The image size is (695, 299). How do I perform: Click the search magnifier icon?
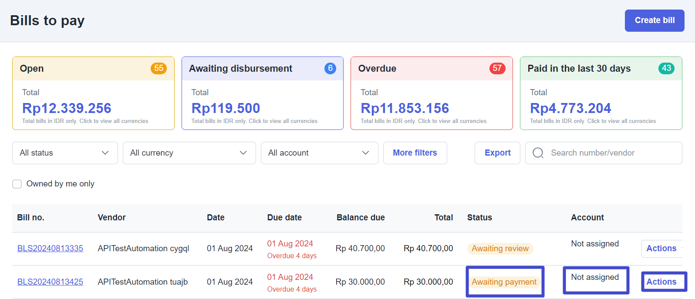[x=538, y=153]
